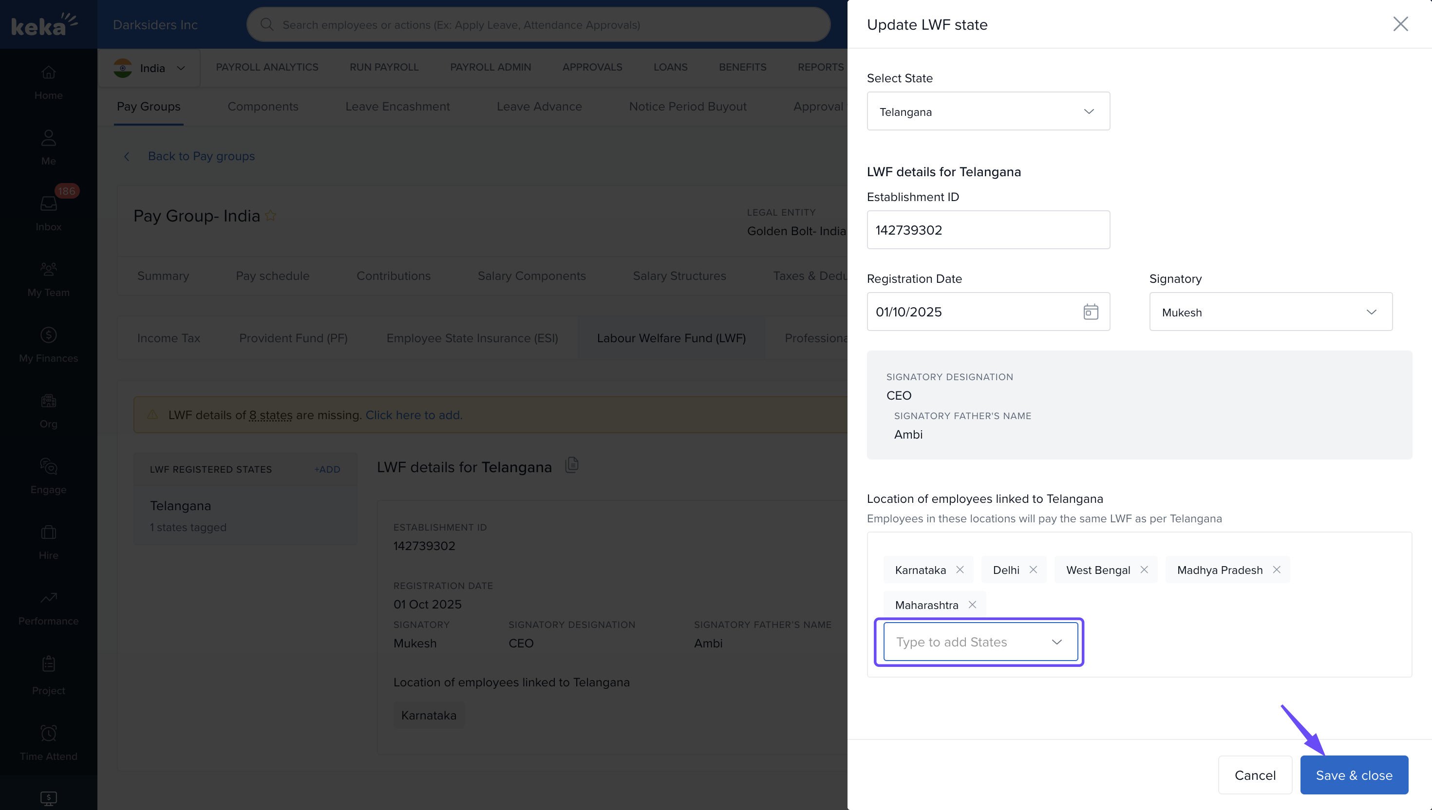Screen dimensions: 1432x810
Task: Favorite Pay Group- India with star
Action: coord(270,216)
